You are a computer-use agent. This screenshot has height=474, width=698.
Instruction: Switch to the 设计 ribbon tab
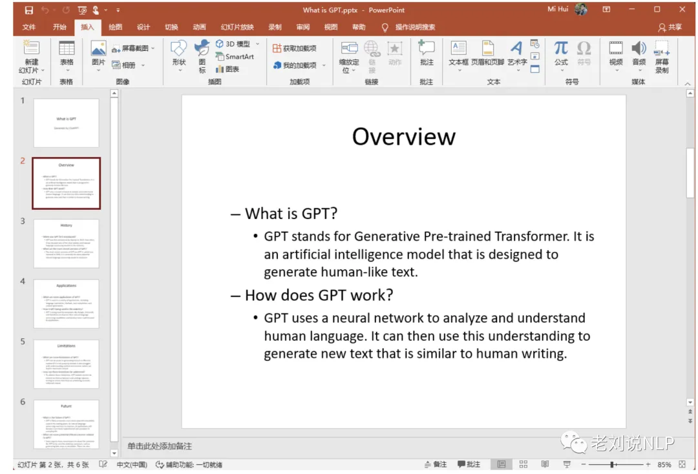tap(143, 27)
